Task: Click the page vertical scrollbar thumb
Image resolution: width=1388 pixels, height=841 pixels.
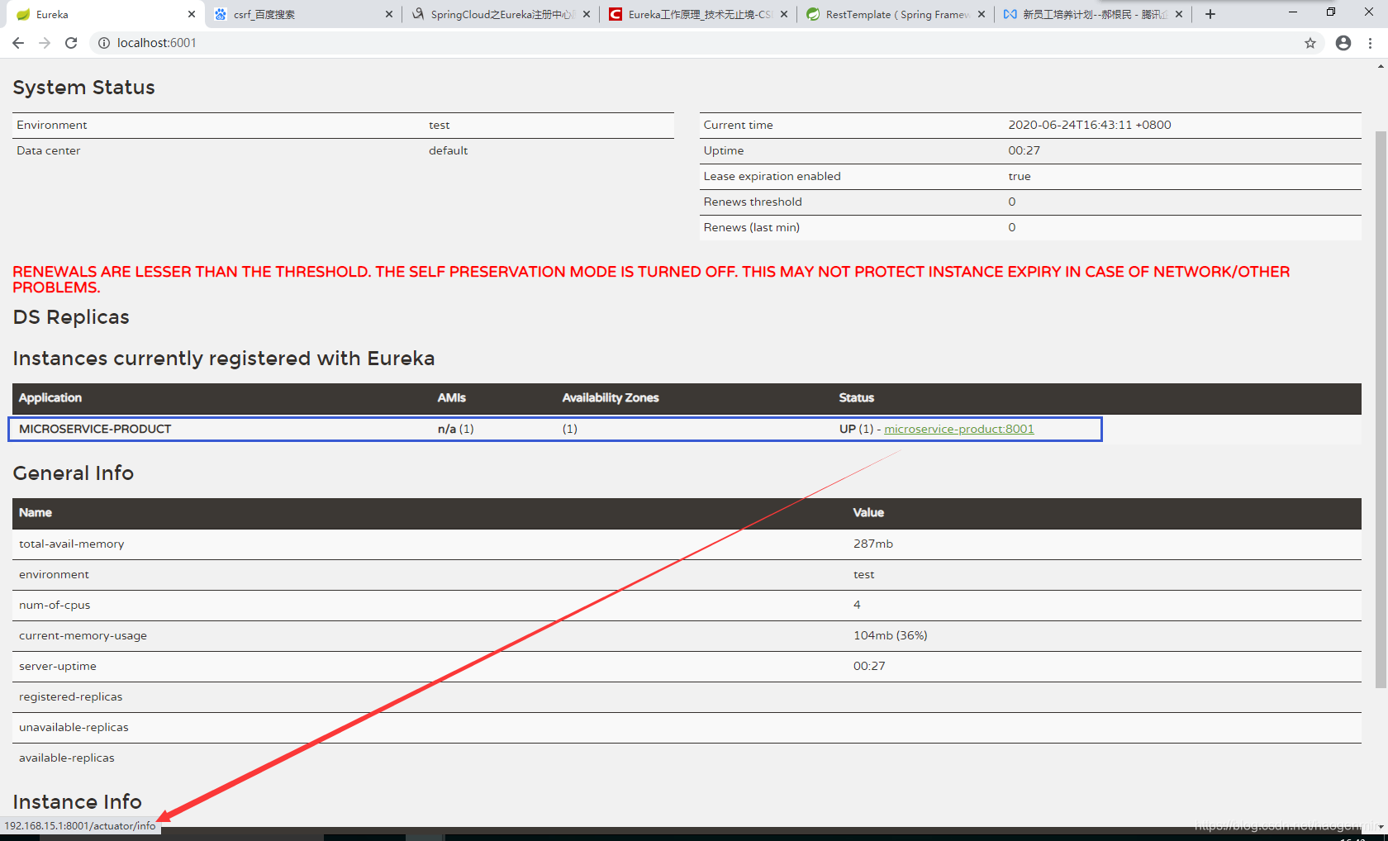Action: (x=1381, y=409)
